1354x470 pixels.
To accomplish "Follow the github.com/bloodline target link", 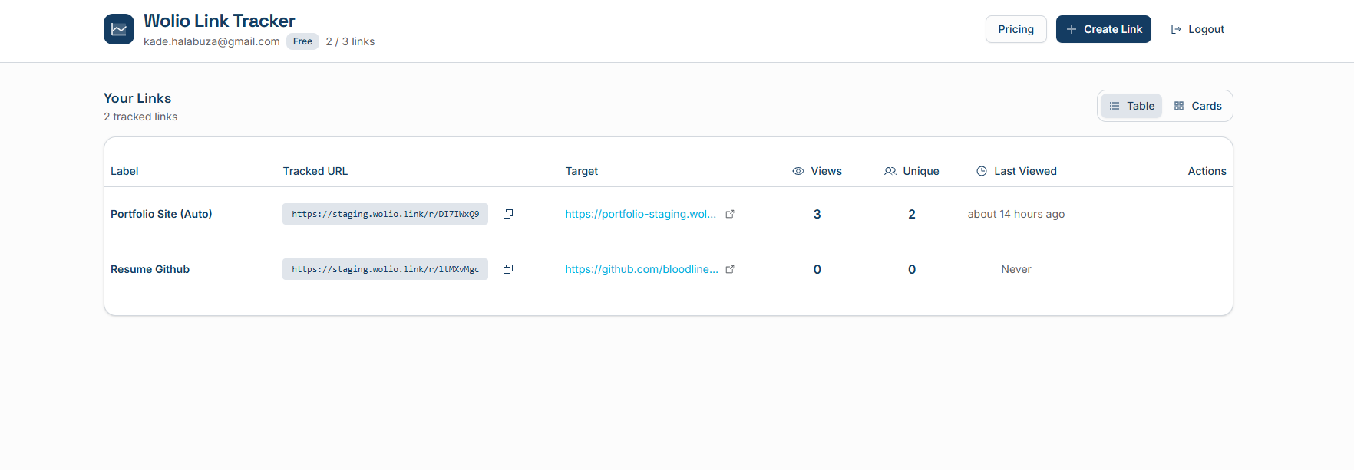I will pos(642,269).
